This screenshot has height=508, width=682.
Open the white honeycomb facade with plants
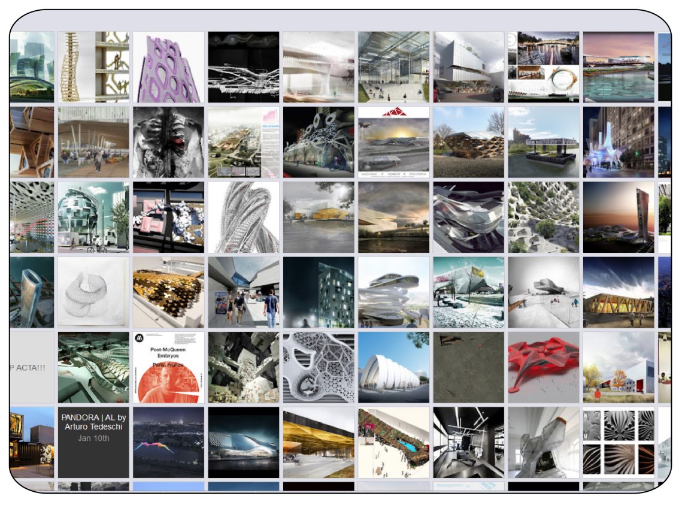(x=543, y=217)
